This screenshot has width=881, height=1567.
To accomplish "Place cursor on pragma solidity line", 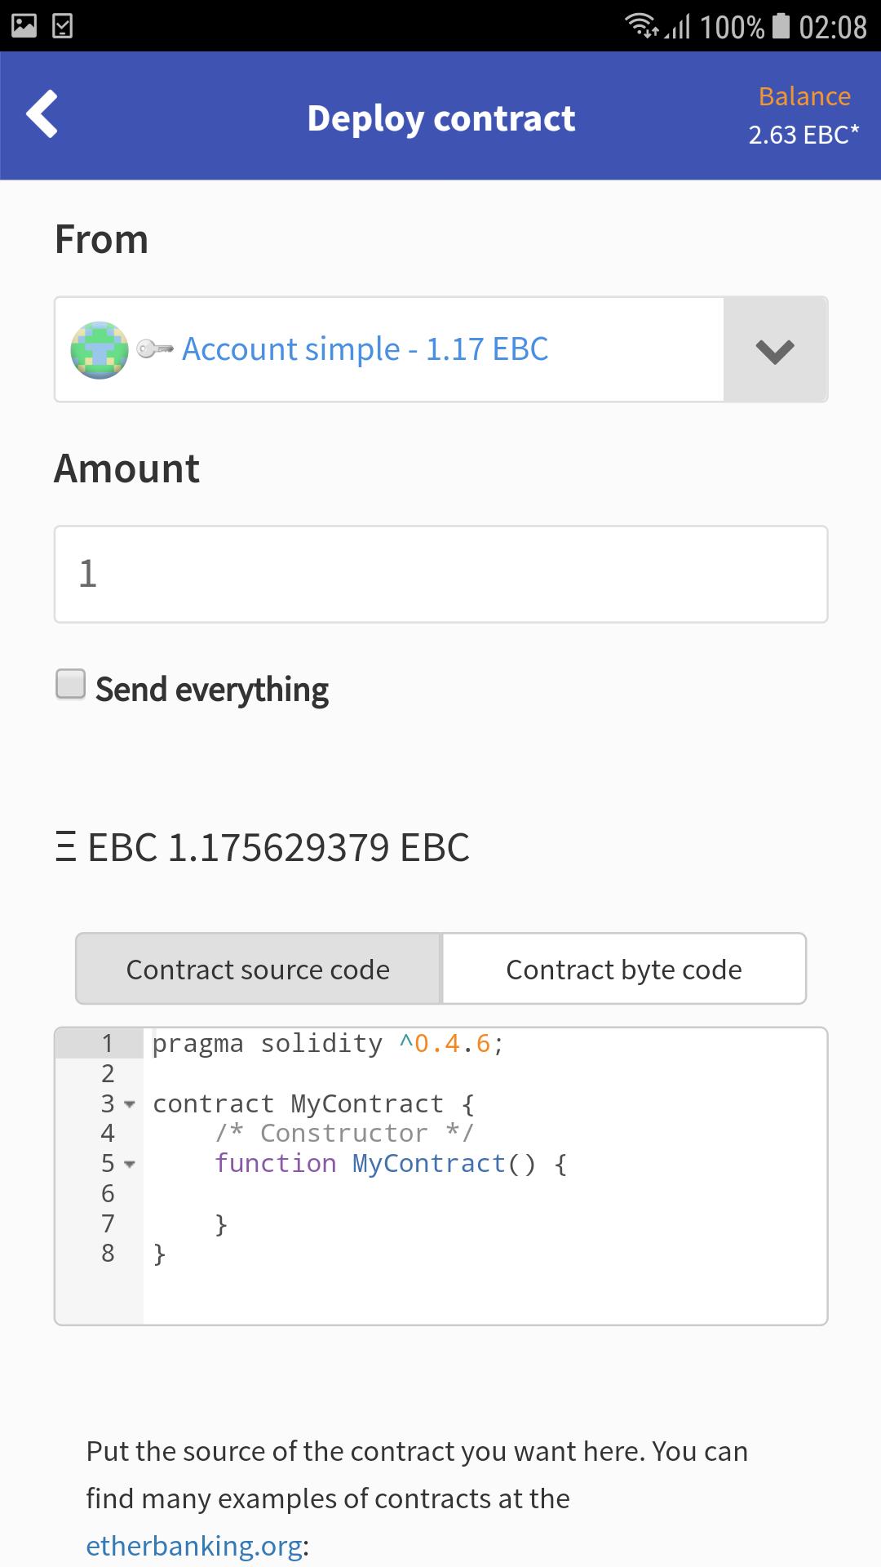I will click(x=328, y=1044).
